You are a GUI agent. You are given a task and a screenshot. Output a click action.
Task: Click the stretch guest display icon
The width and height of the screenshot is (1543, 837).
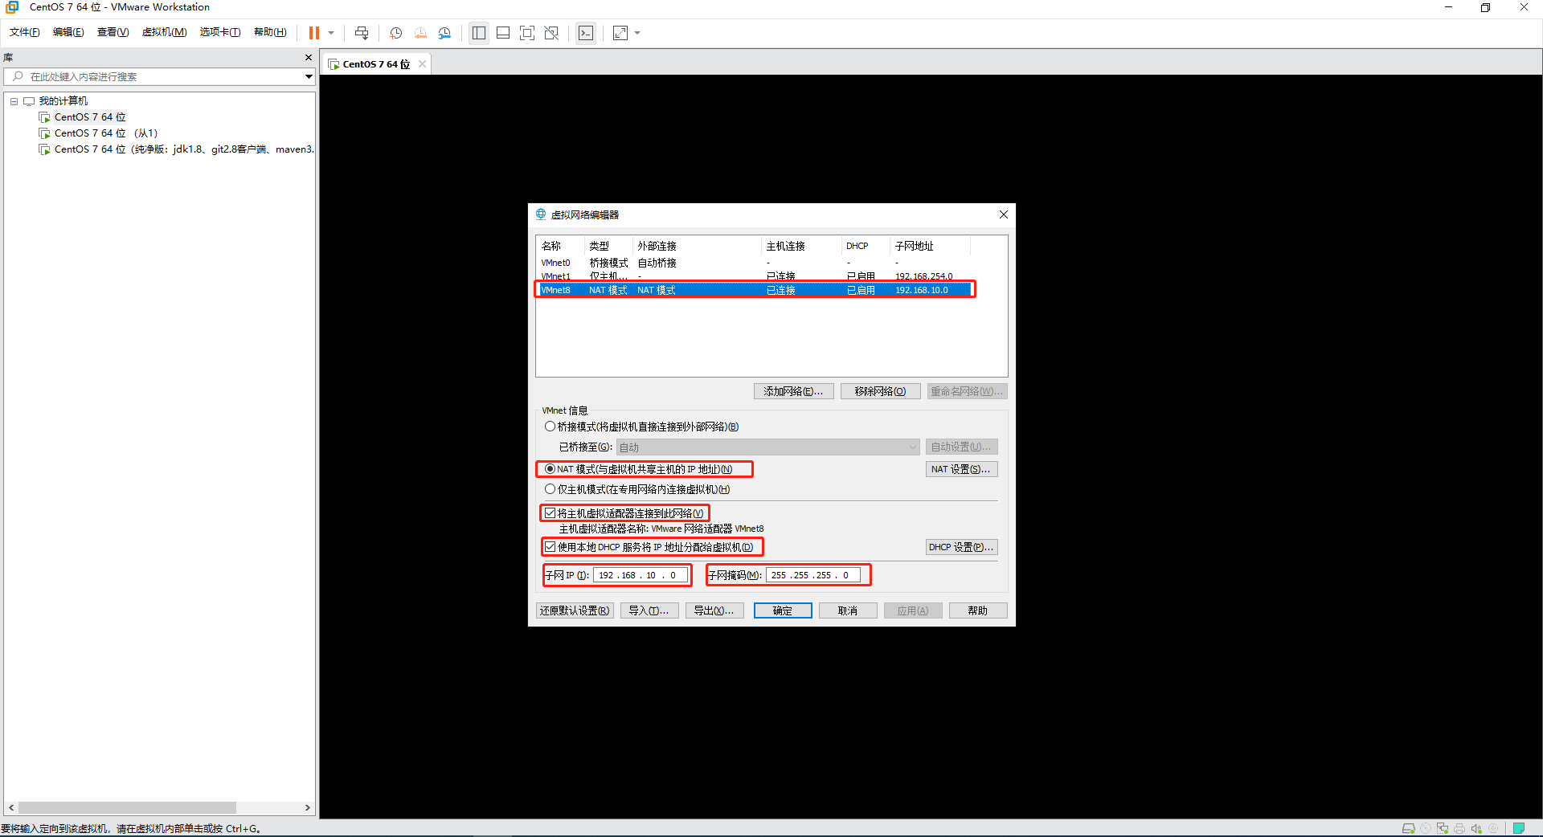(x=620, y=33)
